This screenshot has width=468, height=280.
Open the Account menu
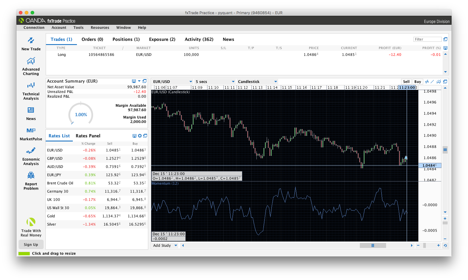click(x=59, y=28)
